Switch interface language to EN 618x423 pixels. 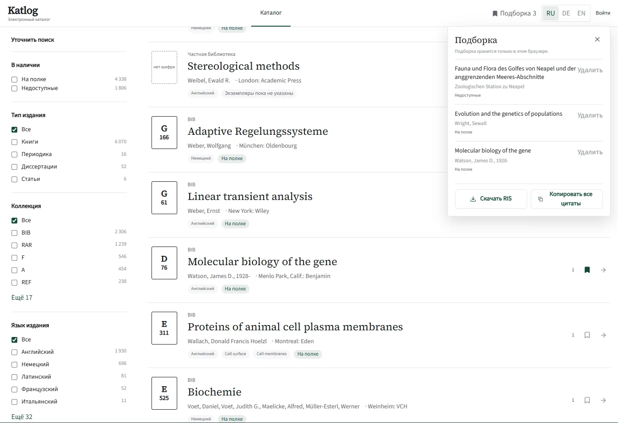pos(581,13)
